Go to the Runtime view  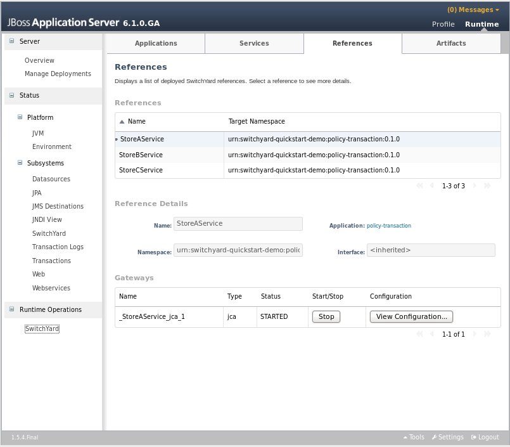481,24
